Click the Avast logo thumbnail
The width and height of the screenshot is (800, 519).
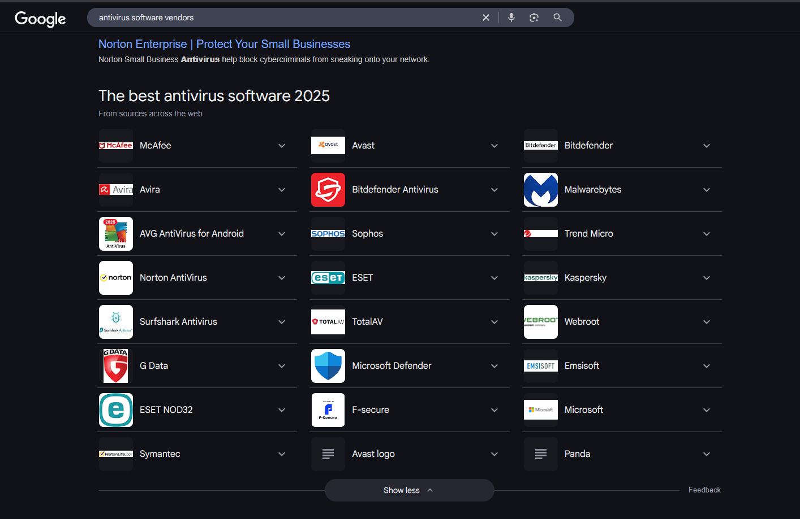coord(328,146)
